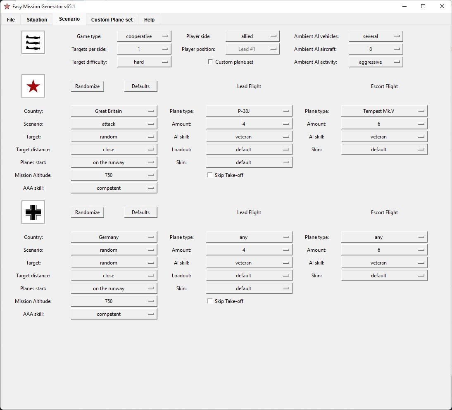The width and height of the screenshot is (452, 410).
Task: Toggle allied Skip Take-off checkbox
Action: click(210, 175)
